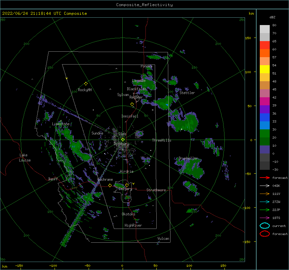Click the Limestone label

pyautogui.click(x=61, y=124)
